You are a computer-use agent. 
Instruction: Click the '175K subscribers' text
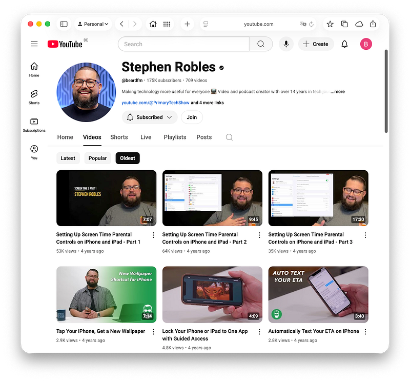click(164, 81)
